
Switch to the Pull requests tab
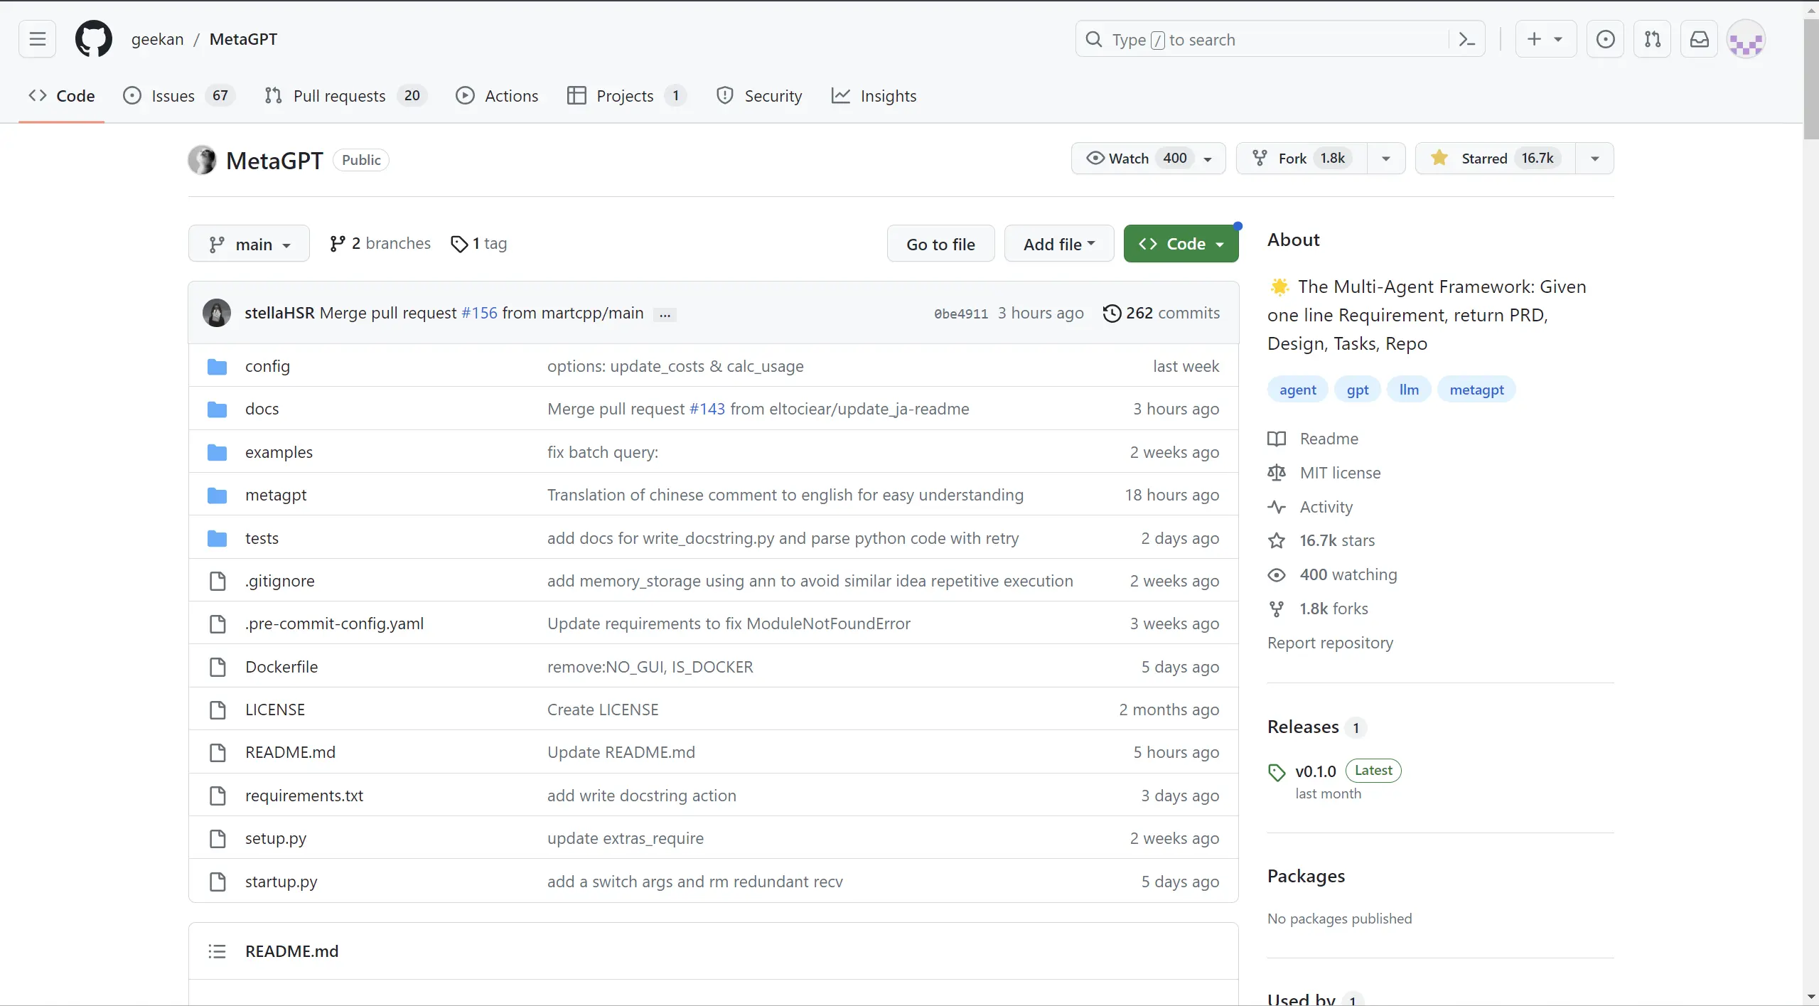[x=339, y=96]
